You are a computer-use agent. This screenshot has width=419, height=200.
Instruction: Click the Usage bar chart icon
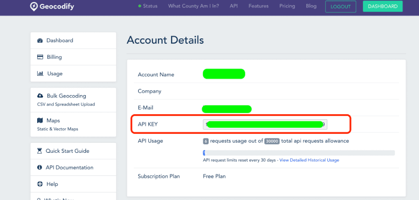40,74
